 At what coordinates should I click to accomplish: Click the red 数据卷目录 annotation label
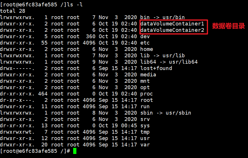click(229, 26)
